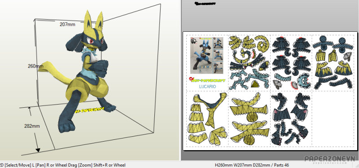
Task: Click the 282mm depth dimension label
Action: 32,126
